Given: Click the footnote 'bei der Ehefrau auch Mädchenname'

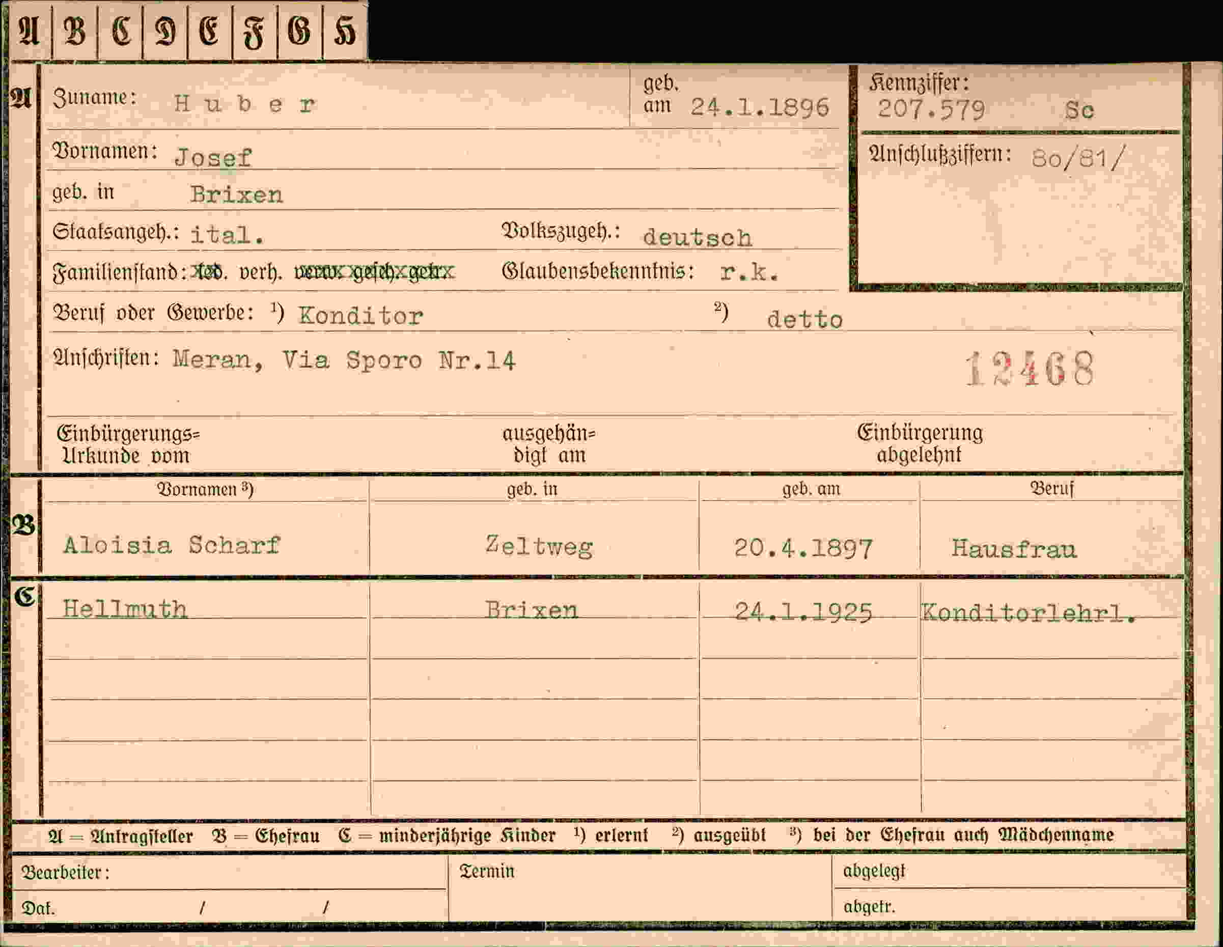Looking at the screenshot, I should tap(963, 835).
